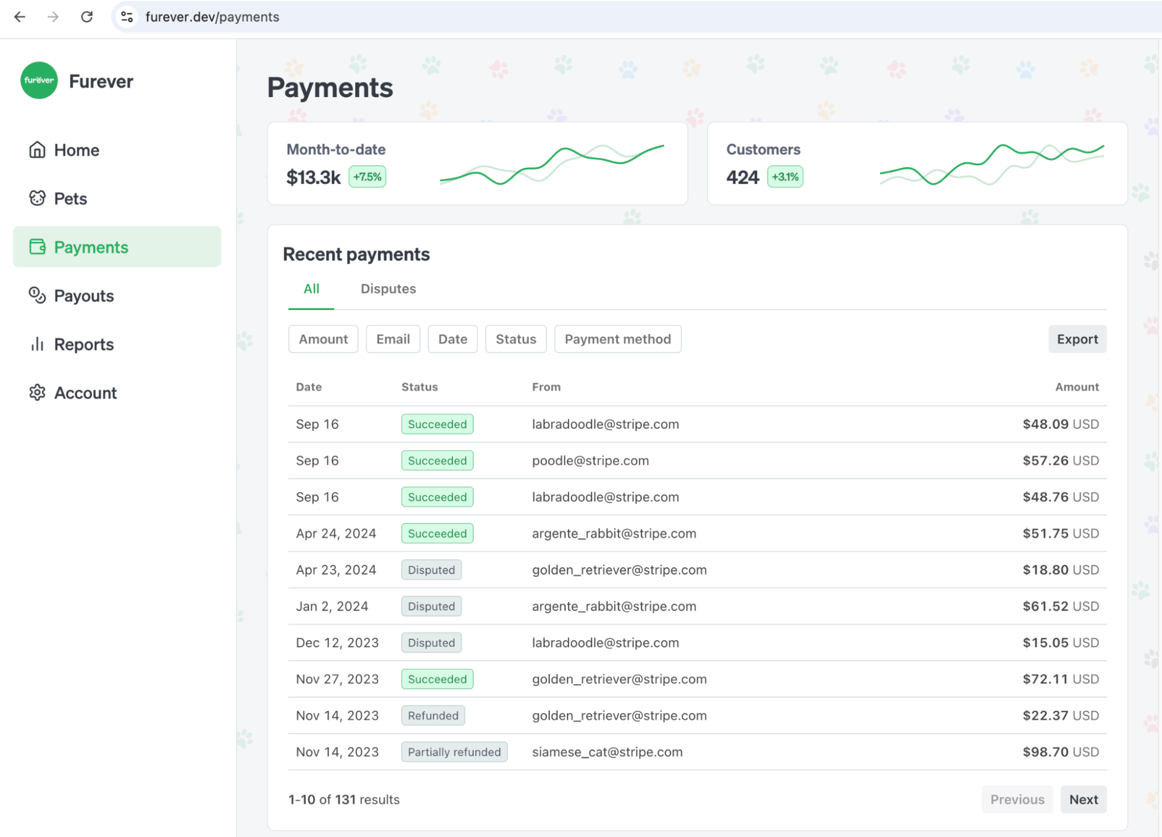Open Payouts in the sidebar
Image resolution: width=1162 pixels, height=837 pixels.
click(x=117, y=295)
